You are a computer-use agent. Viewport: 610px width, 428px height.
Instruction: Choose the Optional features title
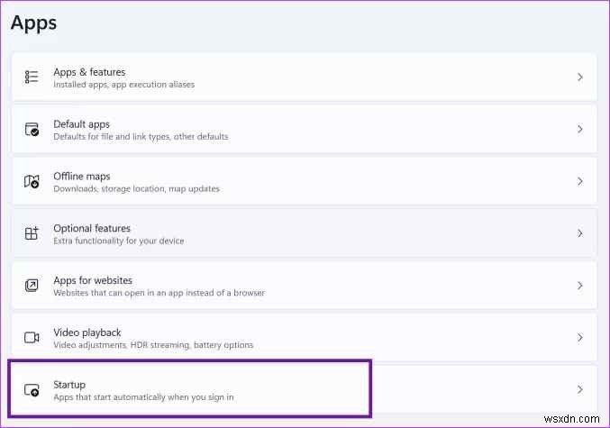[92, 228]
